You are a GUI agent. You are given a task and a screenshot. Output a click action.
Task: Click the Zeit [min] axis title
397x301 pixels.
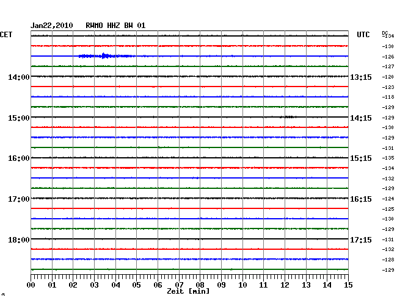point(188,291)
